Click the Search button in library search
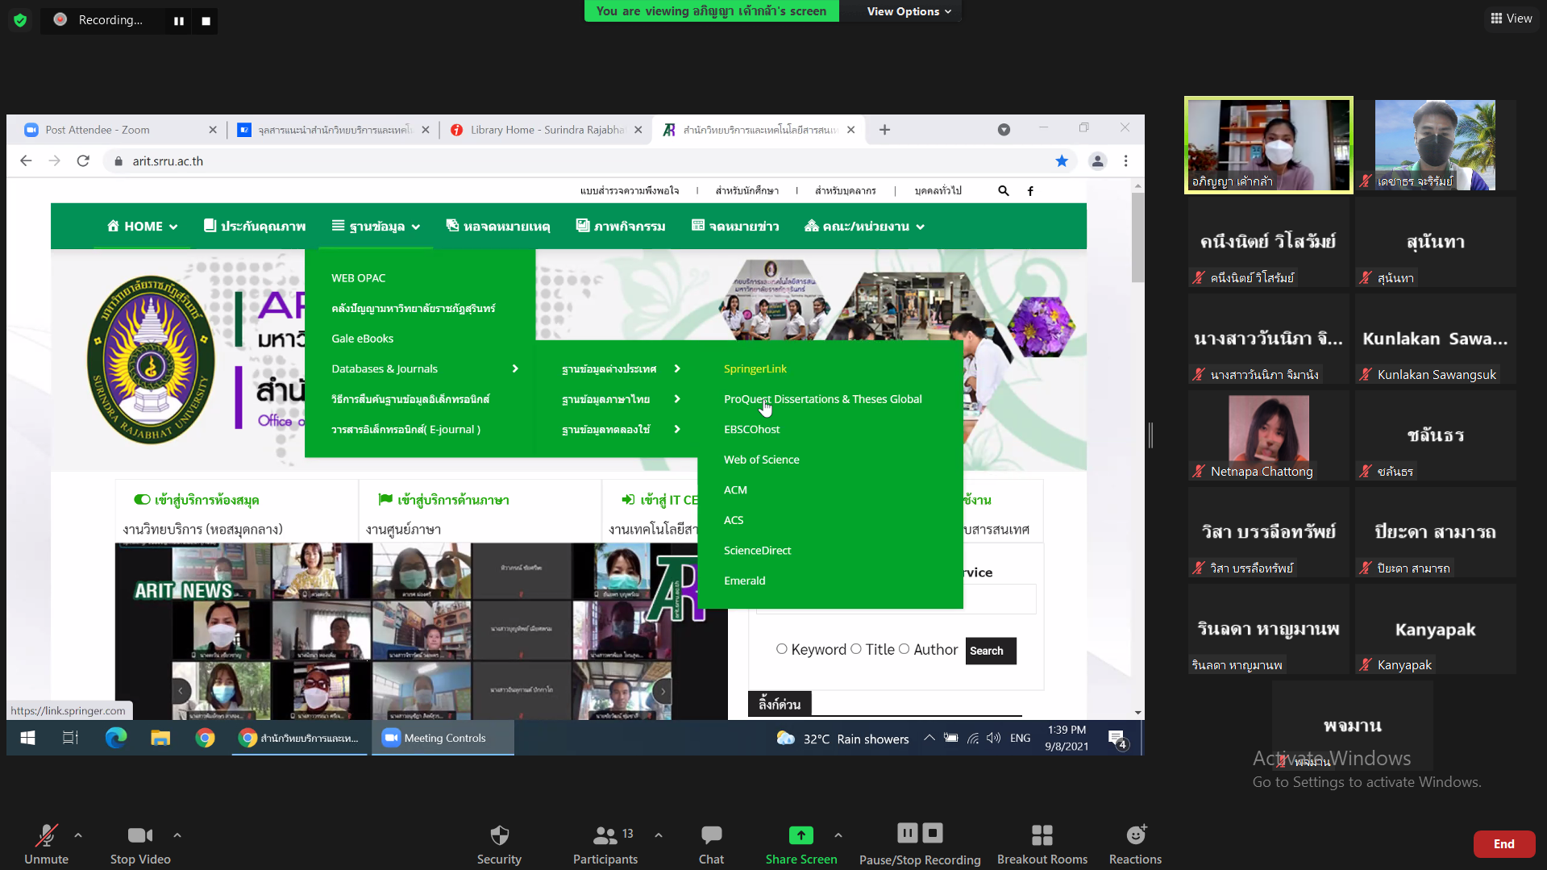Screen dimensions: 1547x870 tap(990, 651)
